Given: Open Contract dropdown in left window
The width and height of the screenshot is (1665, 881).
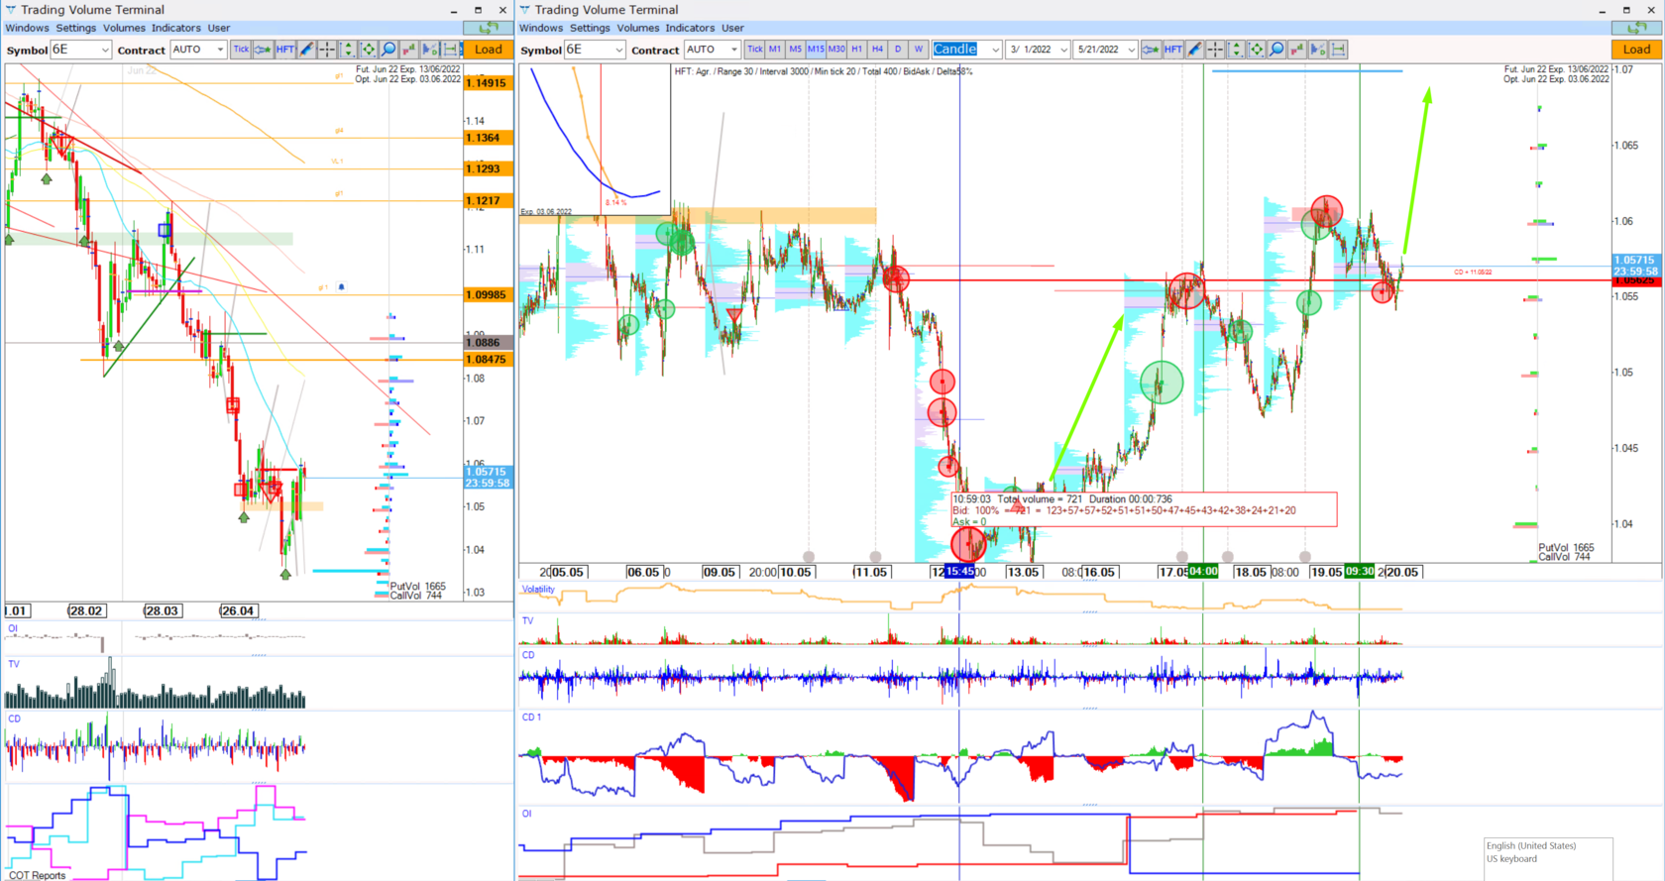Looking at the screenshot, I should coord(198,50).
